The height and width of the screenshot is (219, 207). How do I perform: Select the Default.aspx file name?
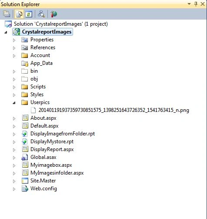click(x=44, y=126)
